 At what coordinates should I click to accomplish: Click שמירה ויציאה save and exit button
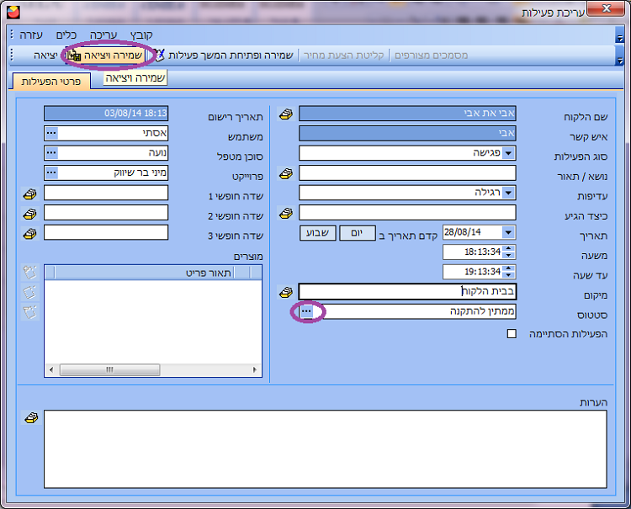pos(105,56)
